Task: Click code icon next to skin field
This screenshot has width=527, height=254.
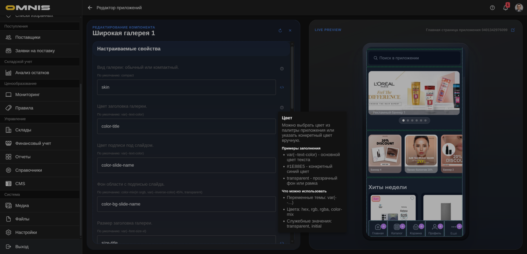Action: point(282,87)
